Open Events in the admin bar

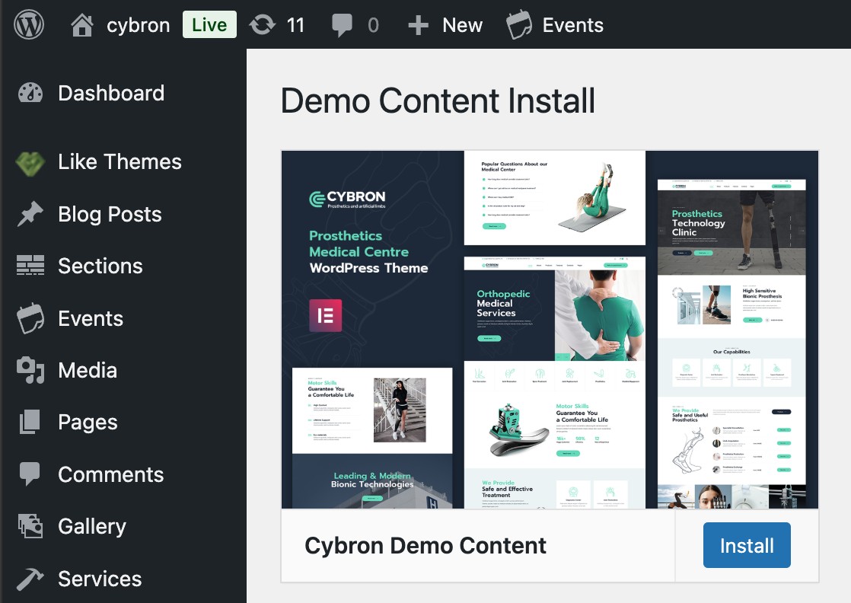click(x=573, y=25)
